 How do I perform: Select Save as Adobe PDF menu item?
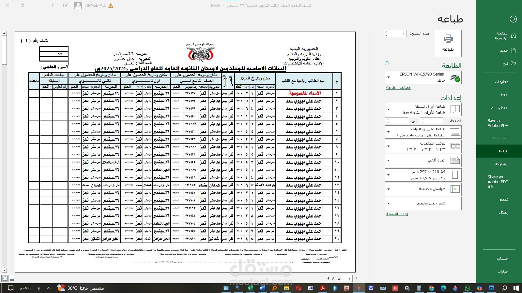click(499, 123)
